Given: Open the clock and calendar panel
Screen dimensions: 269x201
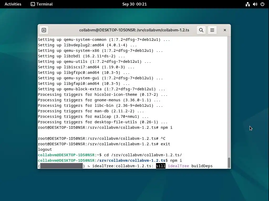Looking at the screenshot, I should click(134, 4).
